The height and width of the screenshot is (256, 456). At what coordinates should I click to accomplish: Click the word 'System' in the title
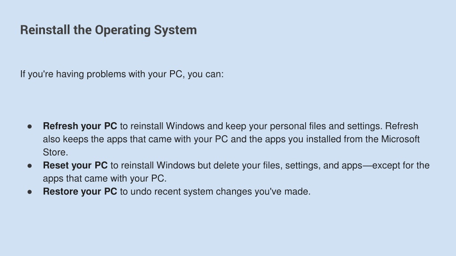click(x=175, y=30)
